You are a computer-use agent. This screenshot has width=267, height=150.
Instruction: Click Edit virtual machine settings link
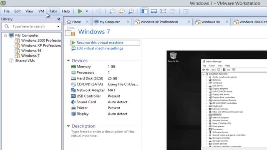(x=100, y=48)
